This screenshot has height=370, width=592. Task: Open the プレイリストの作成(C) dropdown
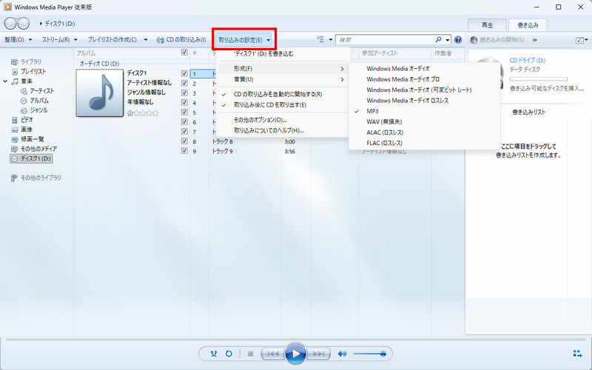(x=118, y=40)
